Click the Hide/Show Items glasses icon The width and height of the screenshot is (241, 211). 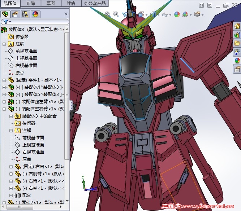(165, 15)
